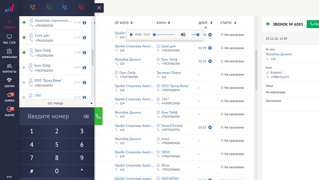The width and height of the screenshot is (319, 180).
Task: Open info for Агентство маркетинга call
Action: 84,22
